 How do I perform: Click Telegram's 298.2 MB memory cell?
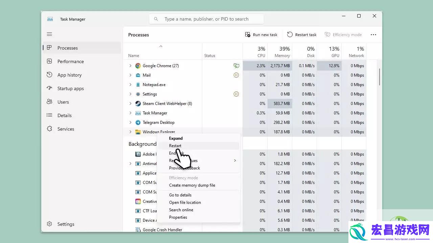tap(280, 123)
